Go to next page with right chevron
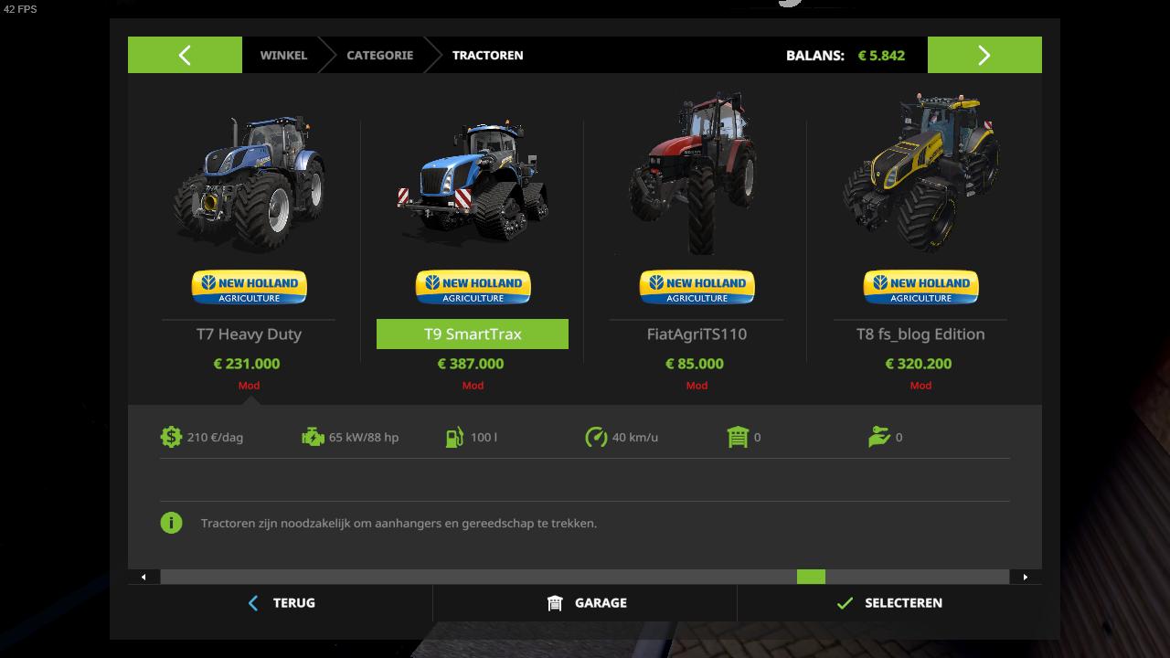The width and height of the screenshot is (1170, 658). click(984, 55)
